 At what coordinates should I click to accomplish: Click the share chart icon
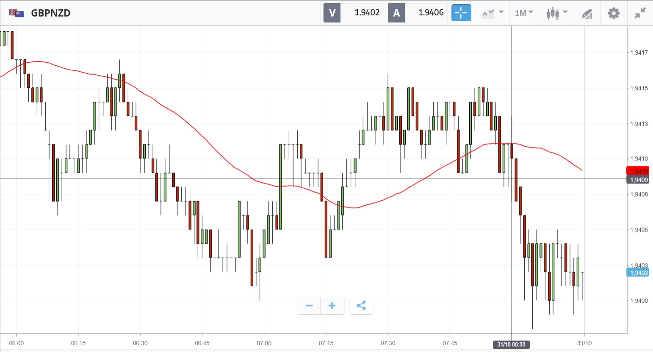361,306
